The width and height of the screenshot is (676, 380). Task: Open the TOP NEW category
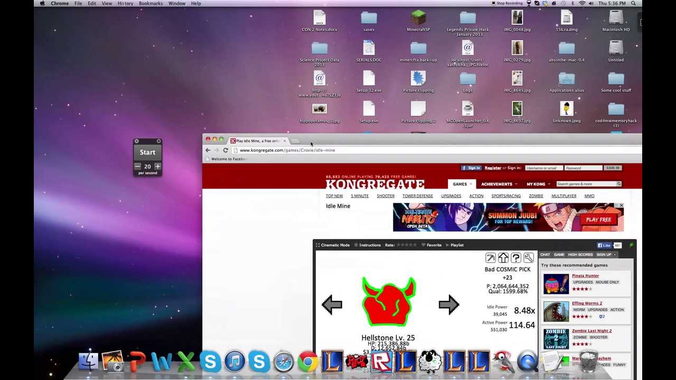click(x=334, y=196)
